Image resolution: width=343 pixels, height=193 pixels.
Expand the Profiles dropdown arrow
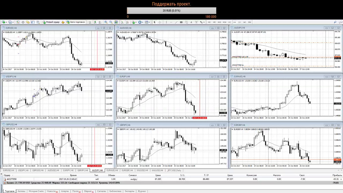coord(13,22)
